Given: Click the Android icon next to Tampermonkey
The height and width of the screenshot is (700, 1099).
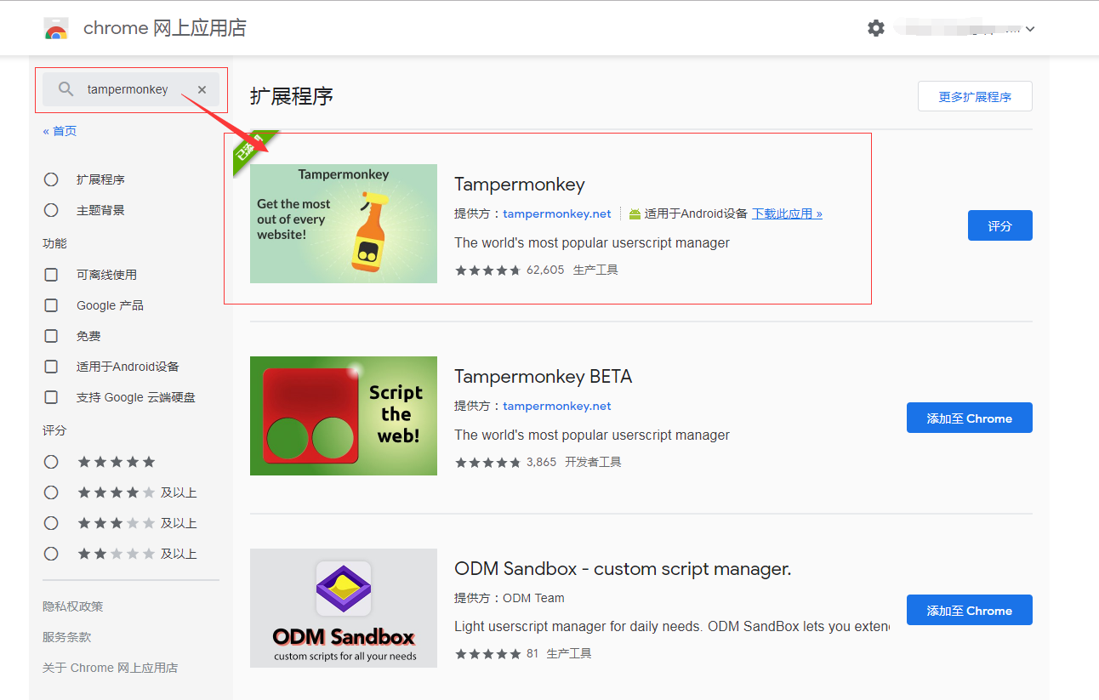Looking at the screenshot, I should pyautogui.click(x=635, y=213).
